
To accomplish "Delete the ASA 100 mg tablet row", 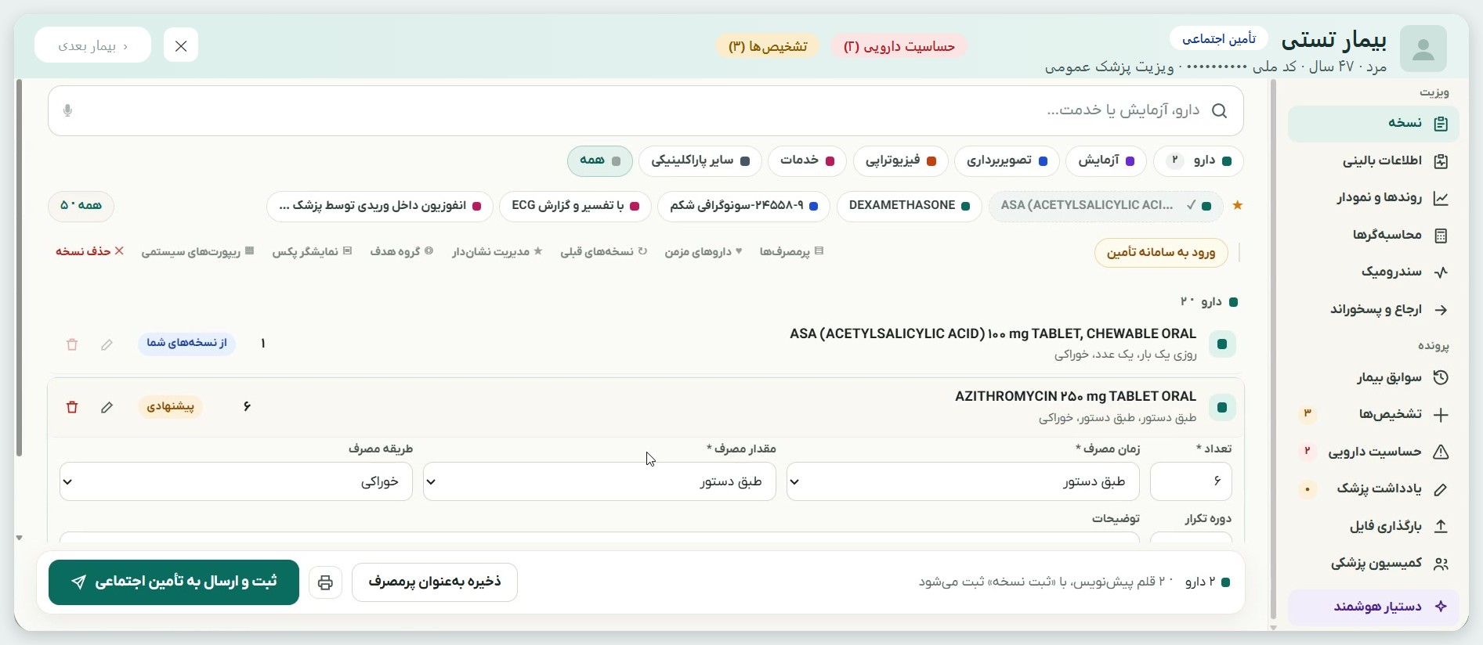I will 72,344.
